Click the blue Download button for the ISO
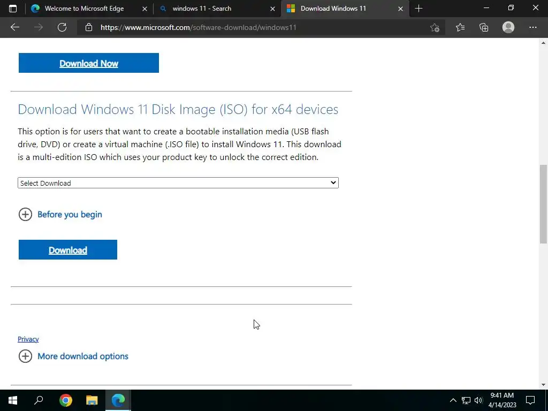Viewport: 548px width, 411px height. point(68,249)
